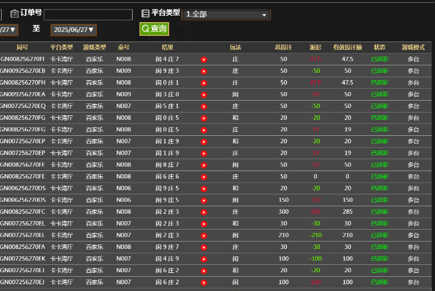Screen dimensions: 435x291
Task: Watch replay of round GN009256270EA
Action: click(204, 94)
